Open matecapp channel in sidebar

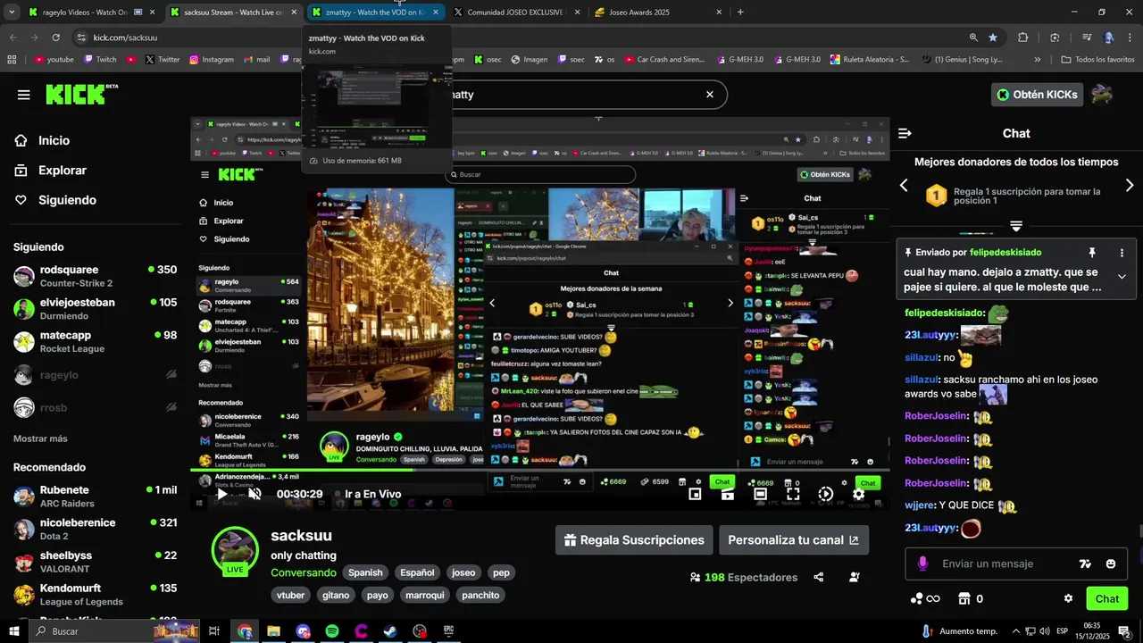[95, 341]
